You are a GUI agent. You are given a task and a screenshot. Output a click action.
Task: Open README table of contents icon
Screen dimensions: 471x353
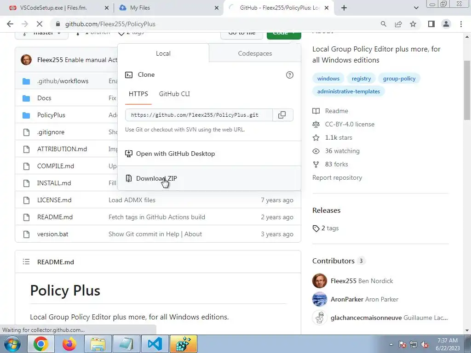tap(26, 262)
